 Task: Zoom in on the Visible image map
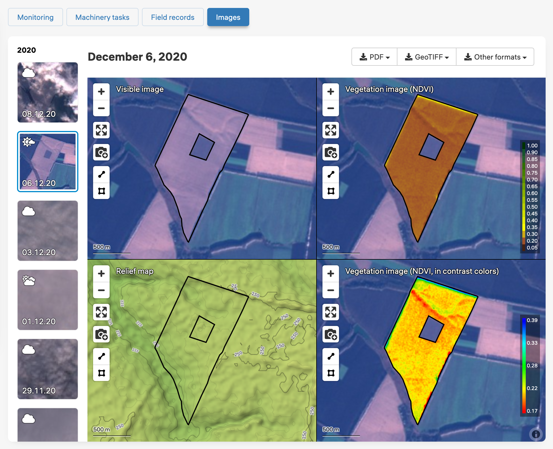point(101,92)
